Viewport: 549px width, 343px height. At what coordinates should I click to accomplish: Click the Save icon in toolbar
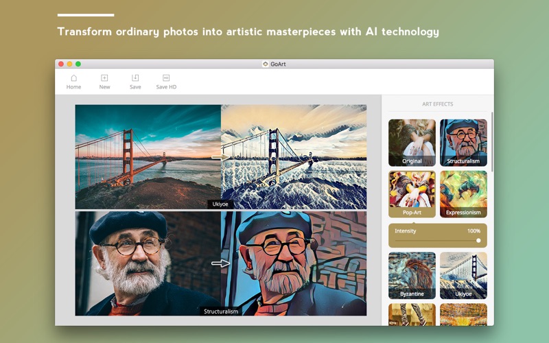pos(135,78)
